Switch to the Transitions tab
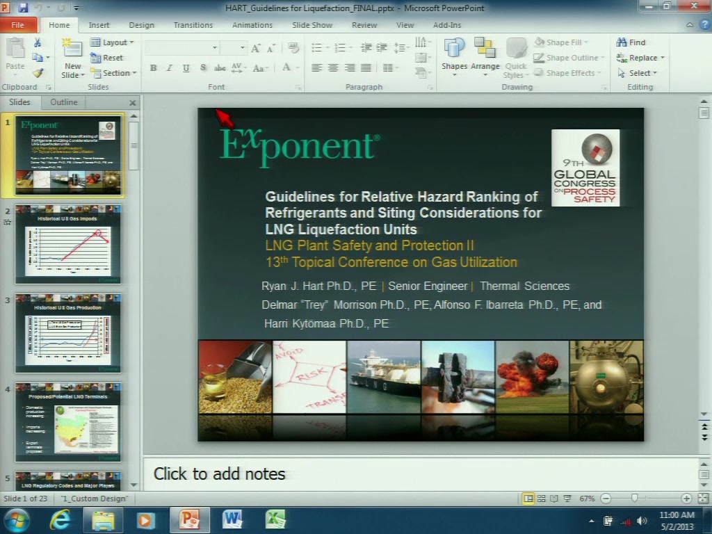The width and height of the screenshot is (712, 534). tap(193, 25)
